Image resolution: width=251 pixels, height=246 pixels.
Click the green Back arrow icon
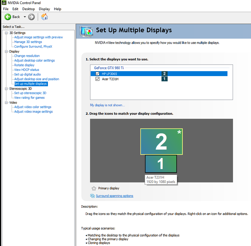[x=8, y=17]
